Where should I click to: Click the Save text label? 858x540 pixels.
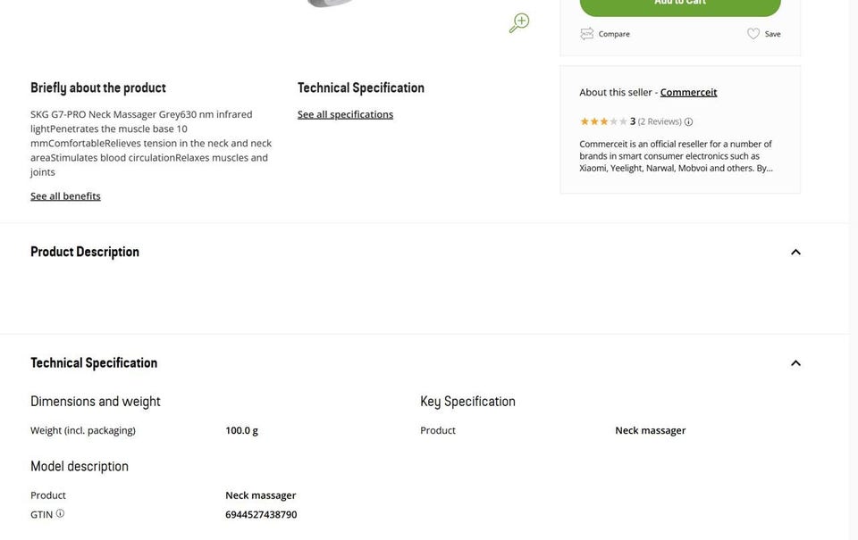click(772, 34)
